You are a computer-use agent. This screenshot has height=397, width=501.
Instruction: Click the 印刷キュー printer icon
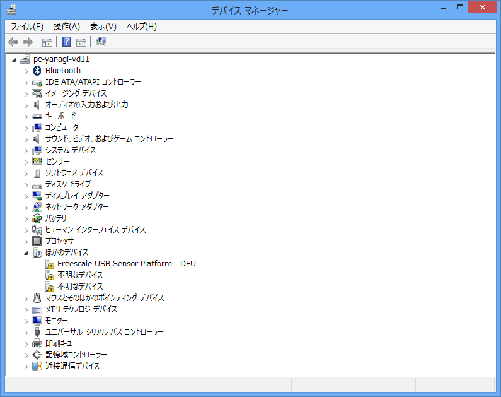coord(37,343)
